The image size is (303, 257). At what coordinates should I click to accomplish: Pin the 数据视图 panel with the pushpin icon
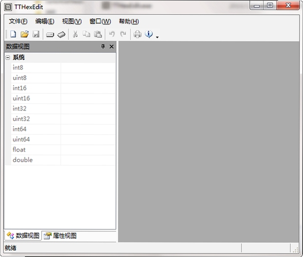click(103, 46)
